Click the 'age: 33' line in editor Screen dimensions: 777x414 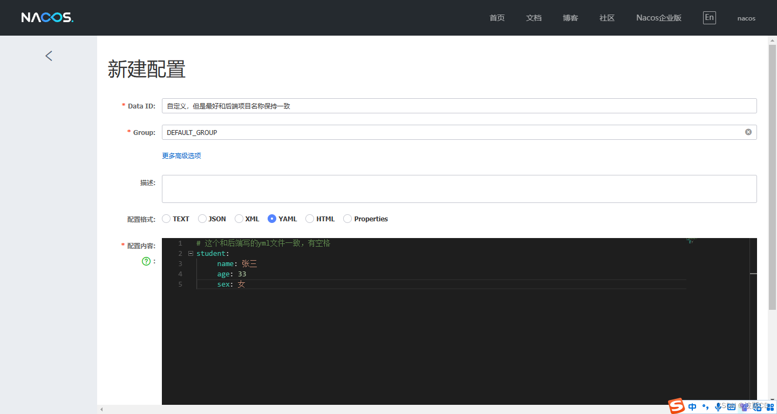tap(231, 274)
